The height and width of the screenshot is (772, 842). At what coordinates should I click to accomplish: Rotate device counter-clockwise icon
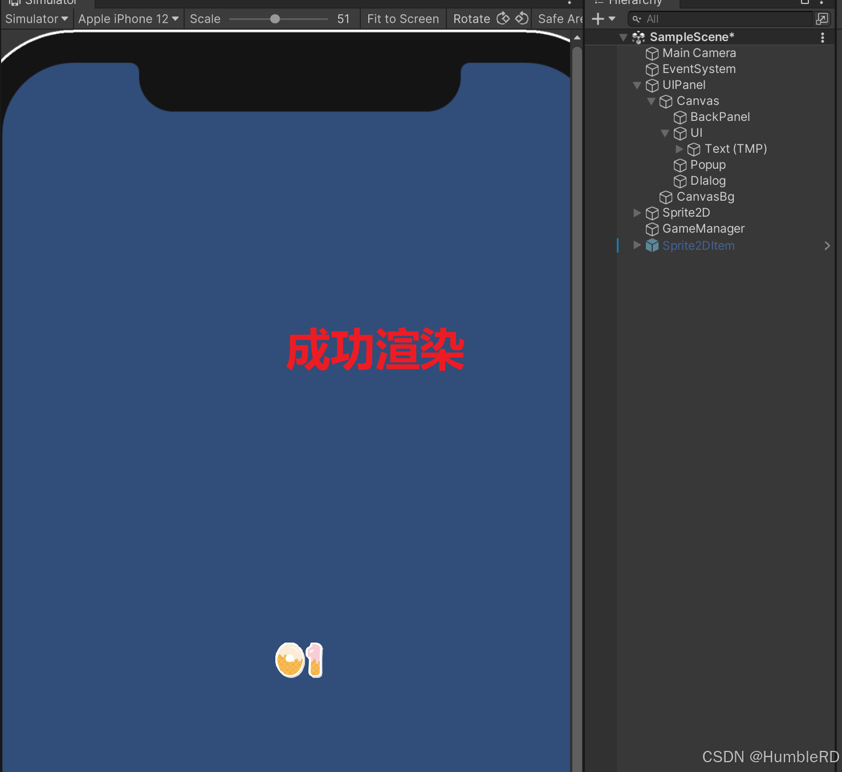(x=522, y=19)
